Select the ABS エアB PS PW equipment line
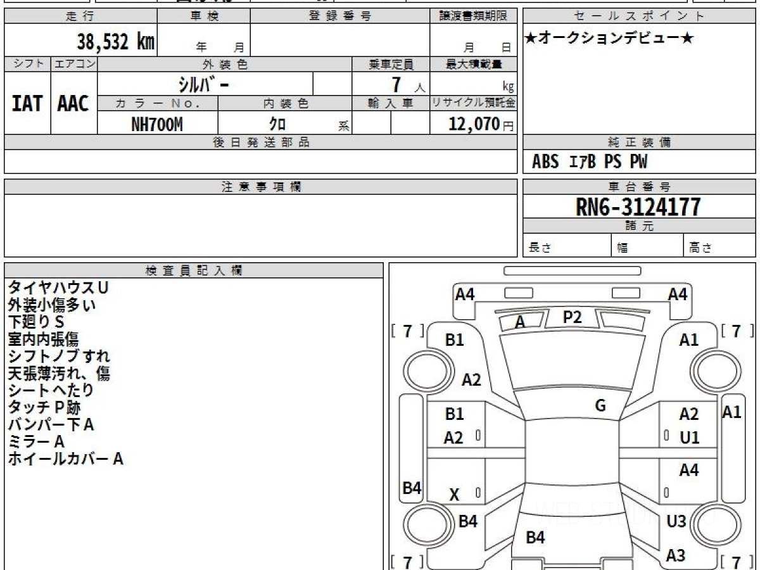 point(590,162)
